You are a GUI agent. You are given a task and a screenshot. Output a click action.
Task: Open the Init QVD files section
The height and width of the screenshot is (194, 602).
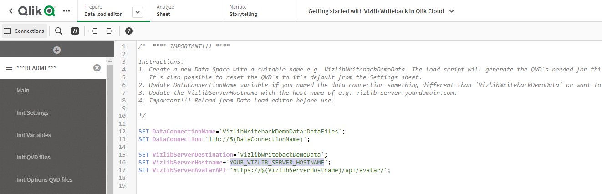coord(53,157)
